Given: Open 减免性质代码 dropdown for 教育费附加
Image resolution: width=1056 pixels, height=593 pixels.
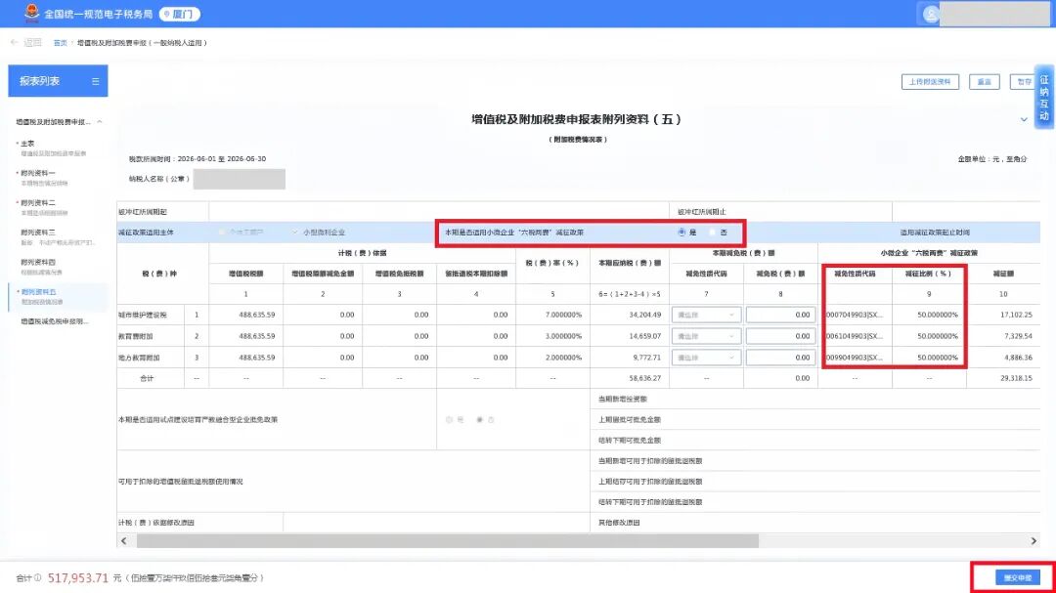Looking at the screenshot, I should tap(706, 336).
